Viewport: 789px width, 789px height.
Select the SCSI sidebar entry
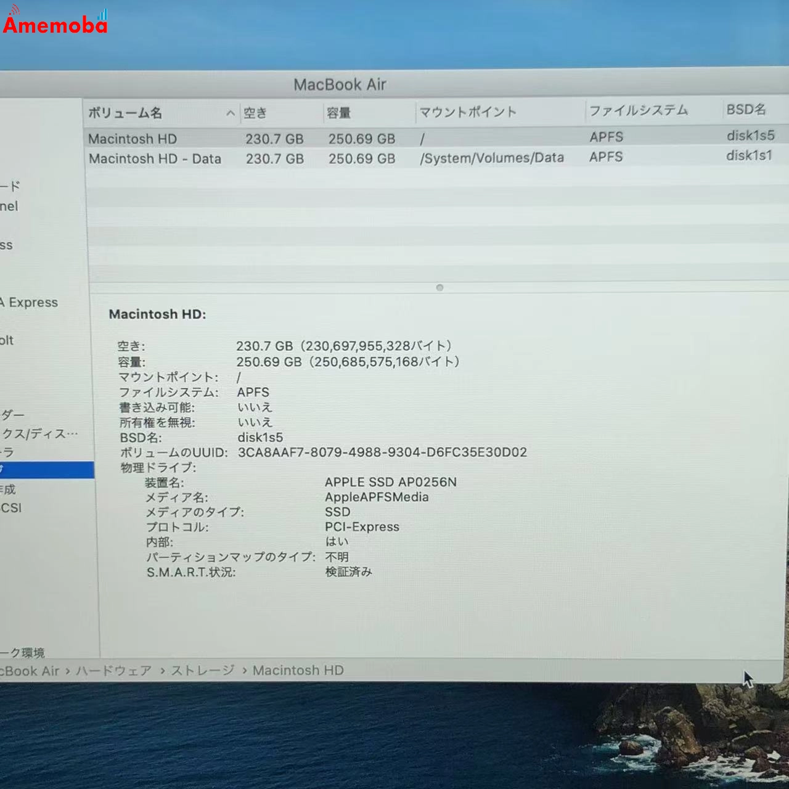point(12,507)
